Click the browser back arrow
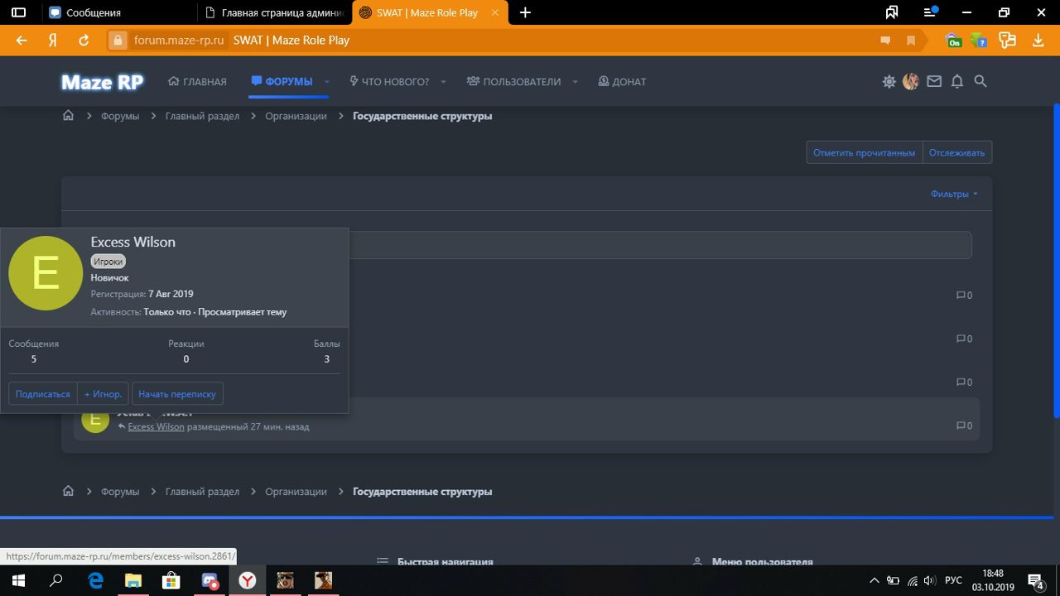Screen dimensions: 1060x596 tap(22, 40)
